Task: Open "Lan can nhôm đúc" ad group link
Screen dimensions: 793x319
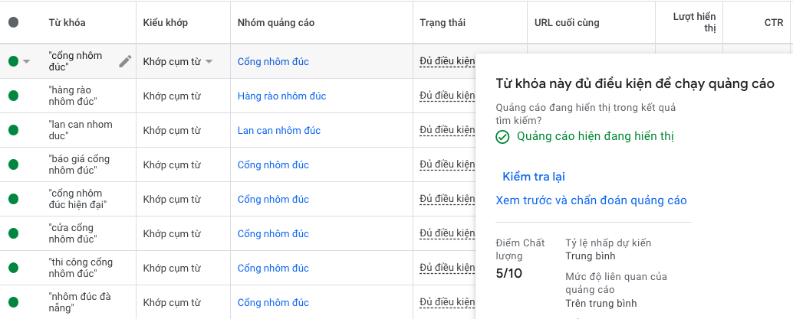Action: 278,131
